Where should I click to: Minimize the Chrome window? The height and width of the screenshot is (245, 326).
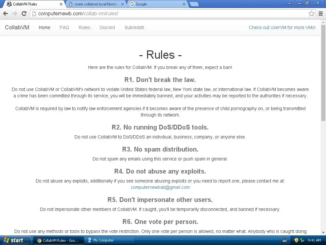(299, 3)
